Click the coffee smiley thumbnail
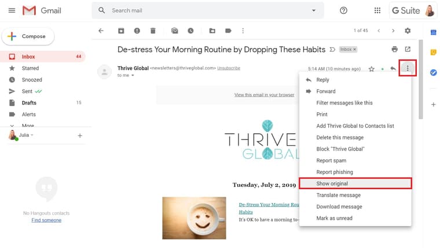440x248 pixels. tap(194, 218)
